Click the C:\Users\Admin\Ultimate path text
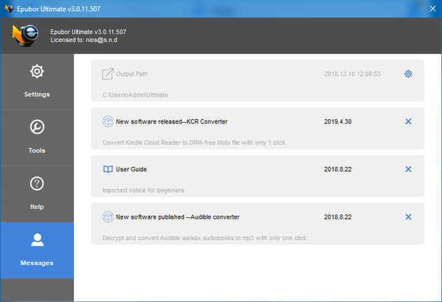Screen dimensions: 442x302 tap(135, 94)
